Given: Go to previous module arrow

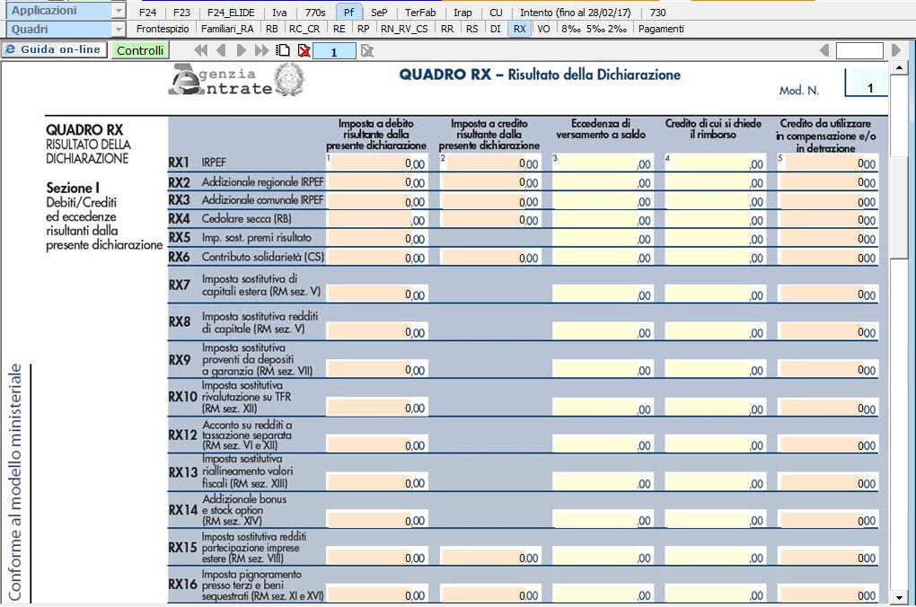Looking at the screenshot, I should (221, 51).
